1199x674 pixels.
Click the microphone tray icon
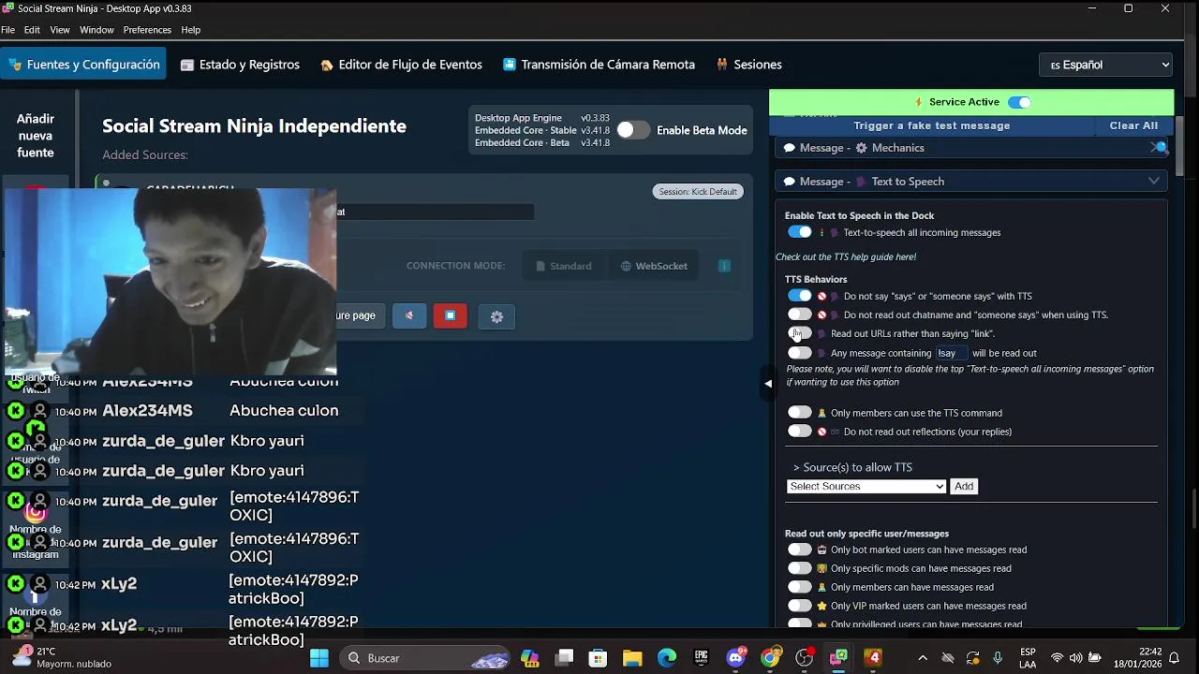(x=998, y=658)
